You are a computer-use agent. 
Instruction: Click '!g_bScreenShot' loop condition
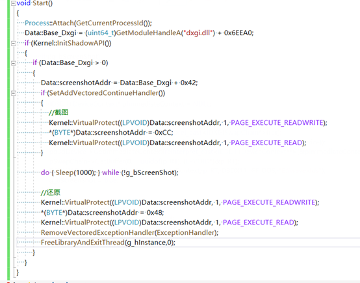tap(149, 172)
